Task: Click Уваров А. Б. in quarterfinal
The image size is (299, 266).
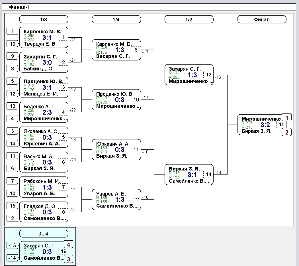Action: pos(111,194)
